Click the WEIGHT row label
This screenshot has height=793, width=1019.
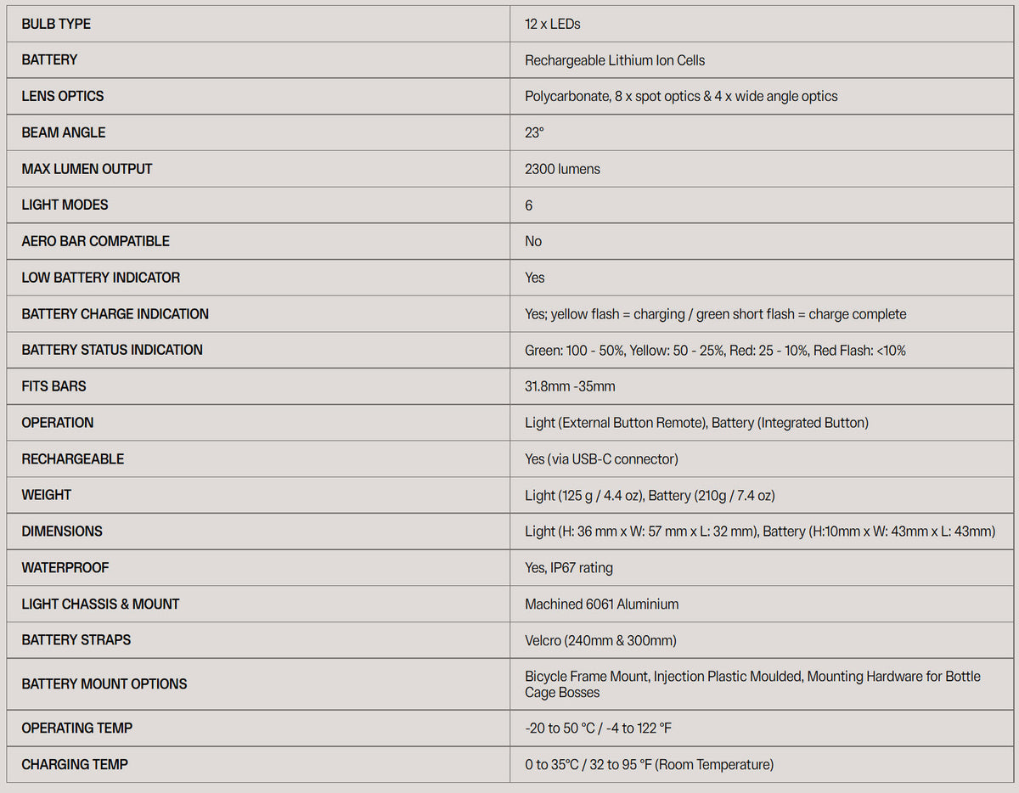pyautogui.click(x=47, y=495)
